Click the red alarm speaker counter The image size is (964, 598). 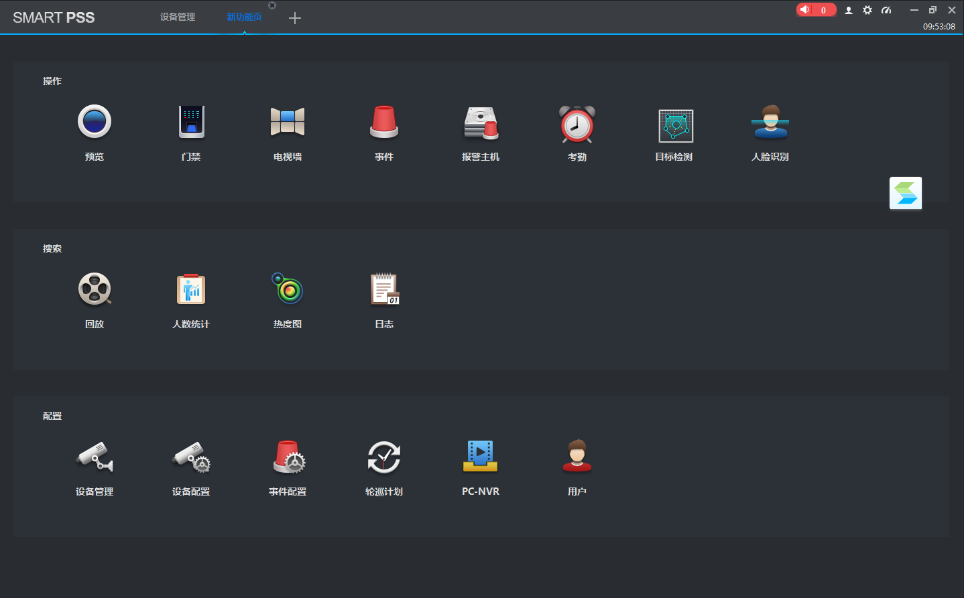point(815,10)
